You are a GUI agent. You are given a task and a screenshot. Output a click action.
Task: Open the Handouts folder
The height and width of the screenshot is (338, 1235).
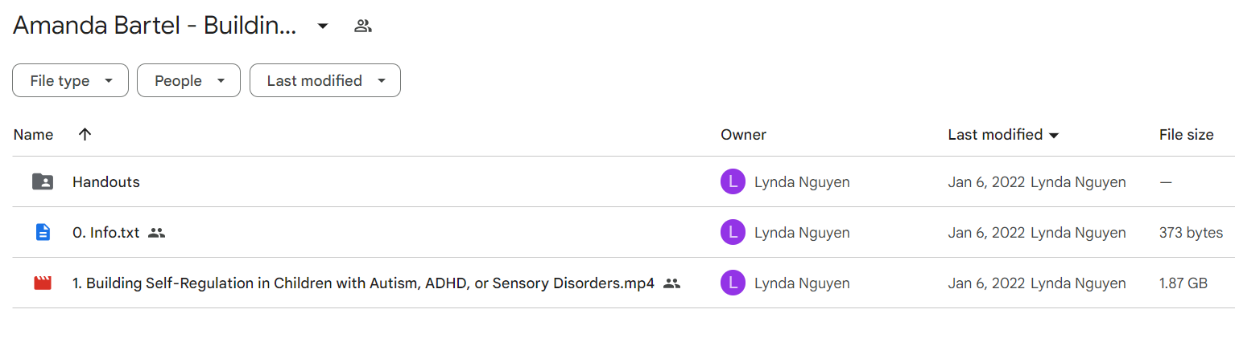pyautogui.click(x=106, y=182)
